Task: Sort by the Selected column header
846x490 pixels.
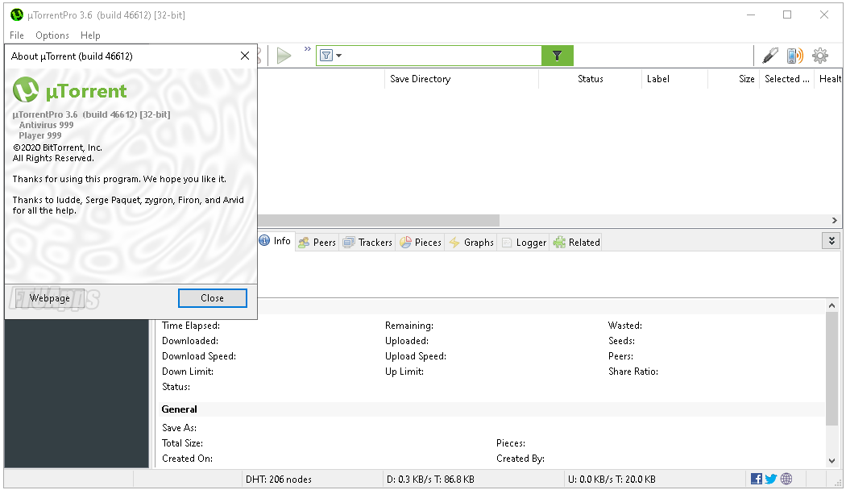Action: 786,79
